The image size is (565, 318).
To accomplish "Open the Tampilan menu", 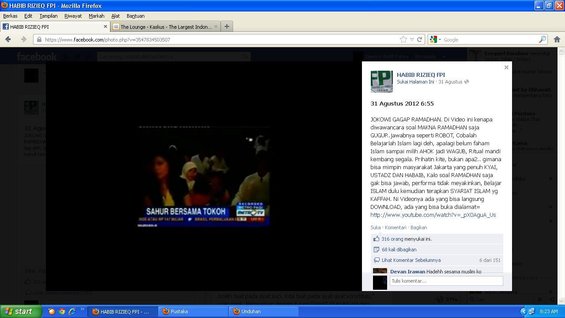I will tap(49, 16).
